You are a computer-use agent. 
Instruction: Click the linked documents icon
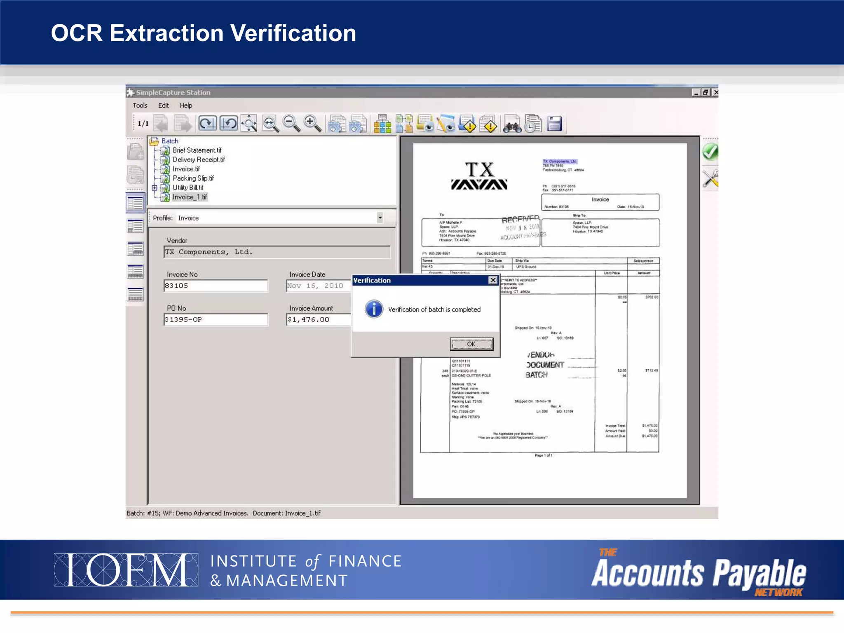pyautogui.click(x=404, y=124)
